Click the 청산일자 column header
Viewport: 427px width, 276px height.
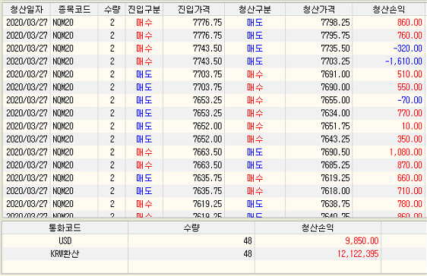tap(27, 10)
